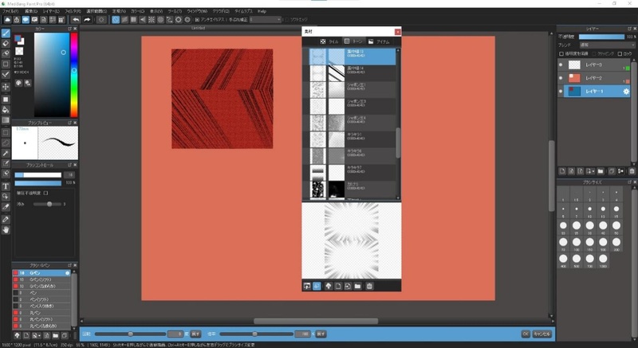638x348 pixels.
Task: Click the Redo arrow in top toolbar
Action: 87,19
